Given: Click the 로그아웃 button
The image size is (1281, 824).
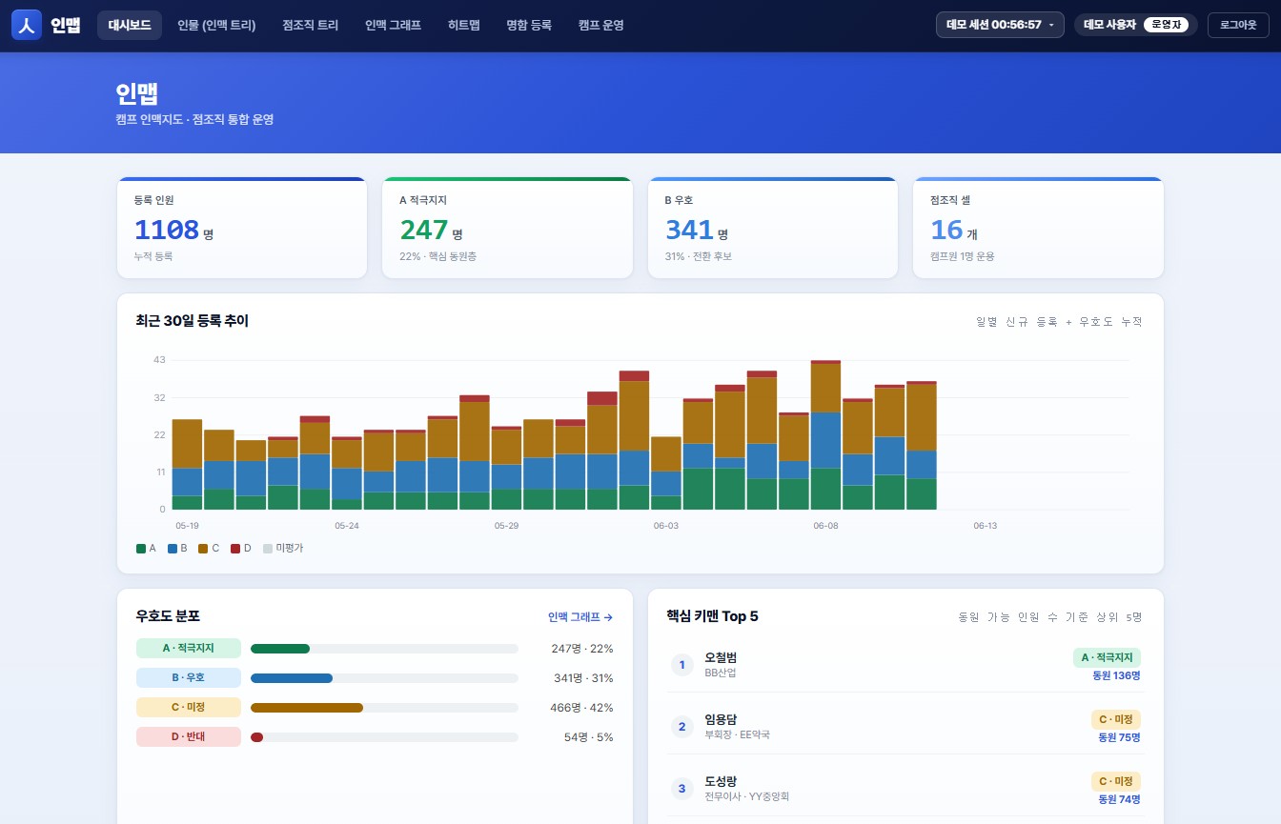Looking at the screenshot, I should point(1238,25).
